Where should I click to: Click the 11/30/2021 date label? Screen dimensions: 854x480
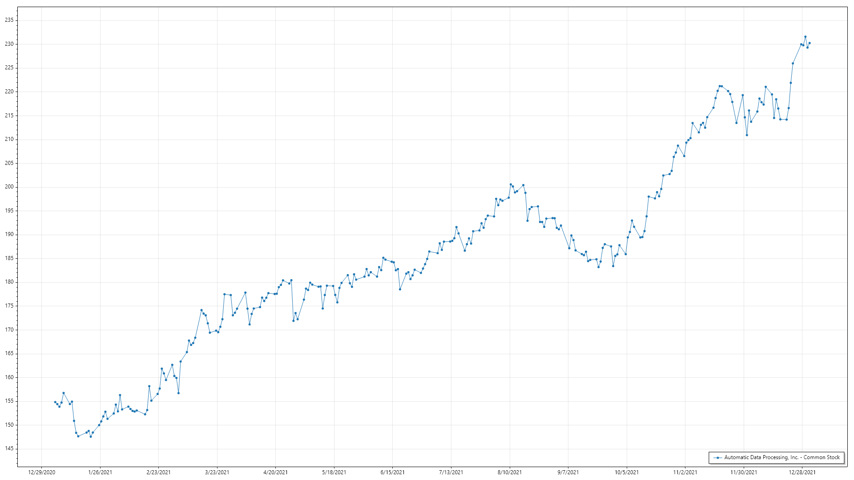pos(744,472)
